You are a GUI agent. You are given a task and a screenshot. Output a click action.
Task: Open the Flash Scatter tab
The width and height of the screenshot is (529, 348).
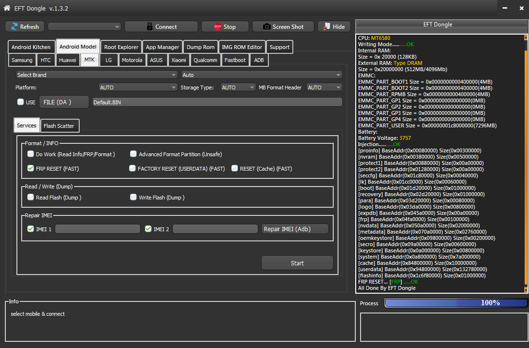coord(59,126)
